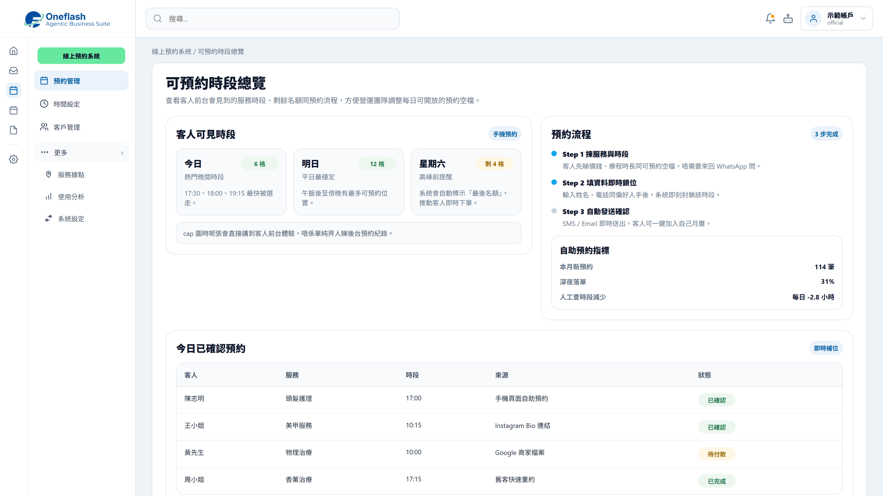Click the green 線上預約系統 button
This screenshot has height=496, width=883.
pyautogui.click(x=81, y=56)
